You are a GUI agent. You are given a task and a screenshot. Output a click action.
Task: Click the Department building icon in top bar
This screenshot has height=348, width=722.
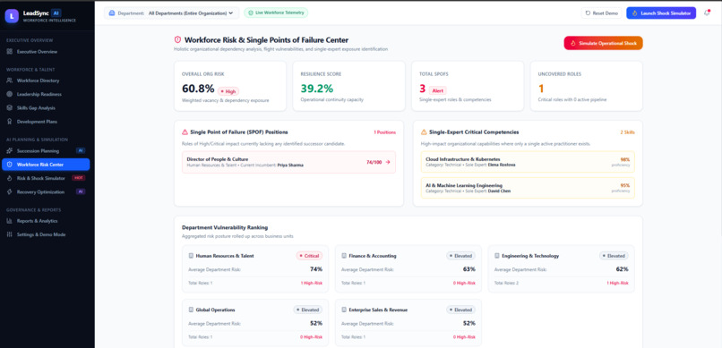click(x=111, y=13)
